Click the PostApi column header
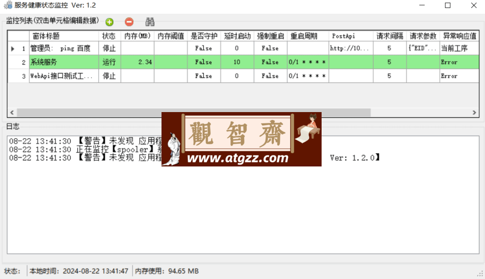Screen dimensions: 485x279 pos(351,36)
